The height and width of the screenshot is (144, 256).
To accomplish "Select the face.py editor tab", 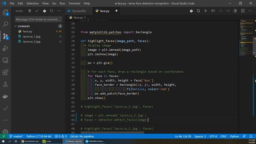I will 104,11.
